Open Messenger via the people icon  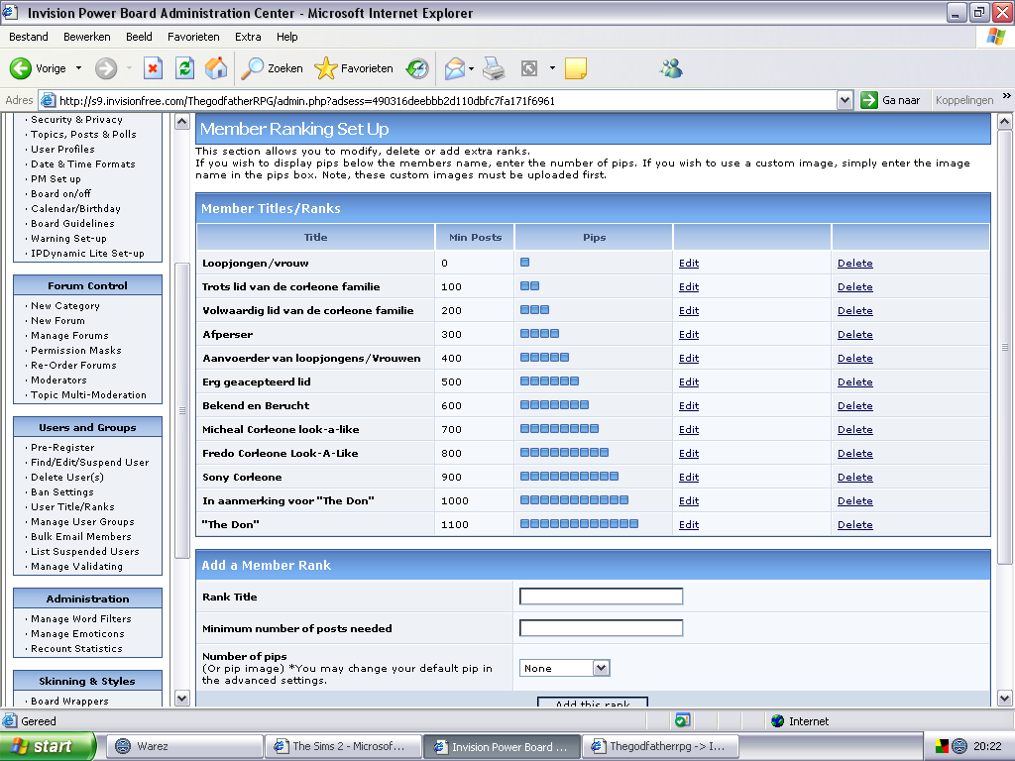click(x=670, y=68)
